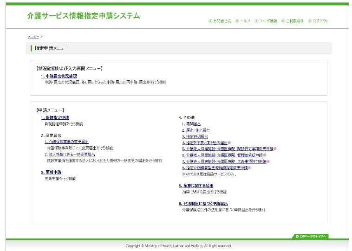
Task: Open 指定を不要とする旨の届出 link
Action: pyautogui.click(x=204, y=143)
